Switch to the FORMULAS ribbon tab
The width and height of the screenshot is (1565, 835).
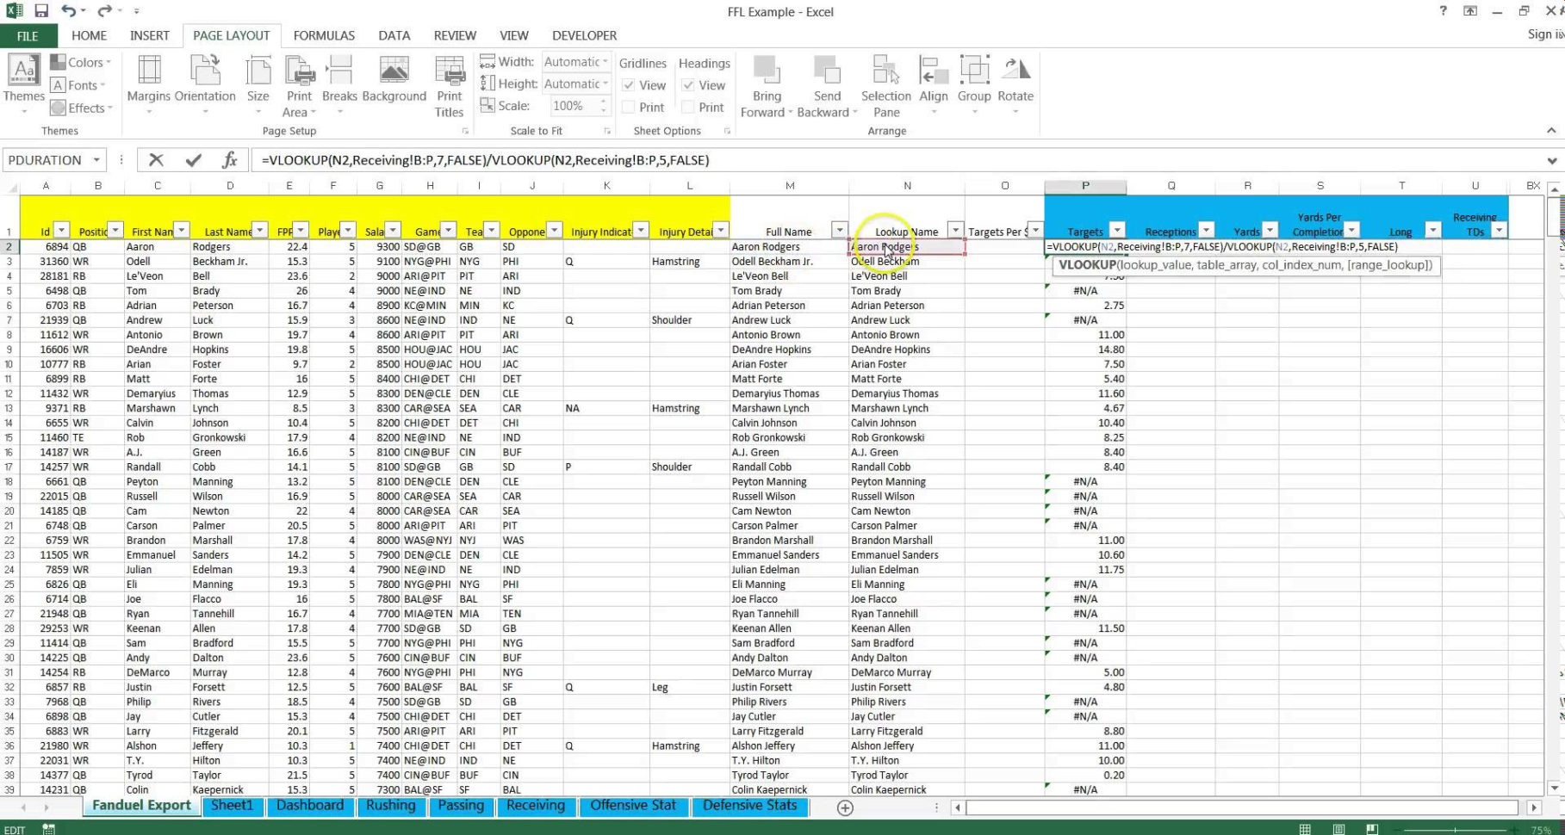(323, 35)
